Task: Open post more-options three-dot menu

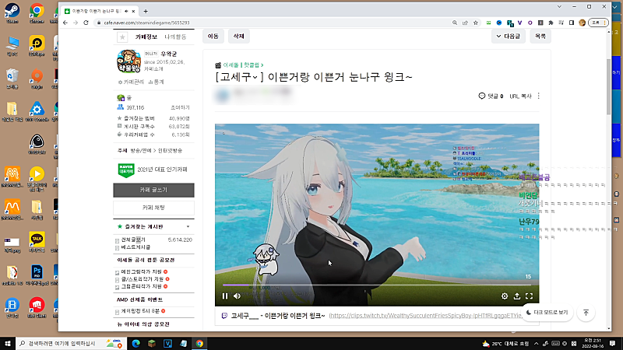Action: (538, 96)
